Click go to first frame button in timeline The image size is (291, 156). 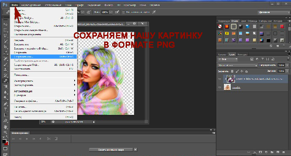[13, 139]
